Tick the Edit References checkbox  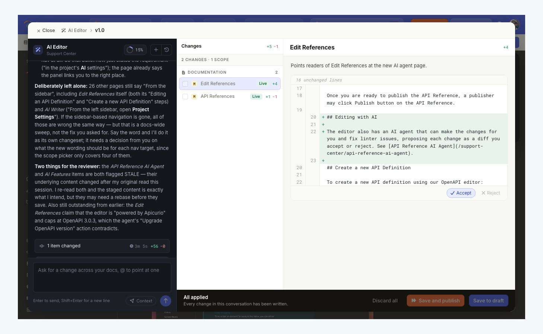[x=185, y=84]
